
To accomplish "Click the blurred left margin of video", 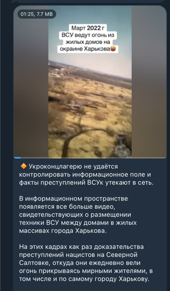I will [31, 82].
